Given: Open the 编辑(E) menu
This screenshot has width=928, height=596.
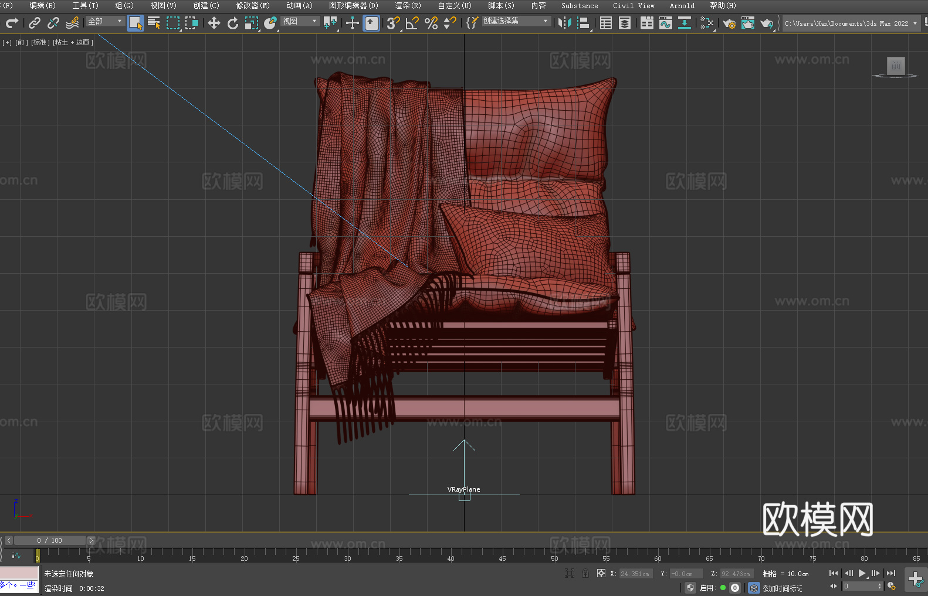Looking at the screenshot, I should [42, 5].
